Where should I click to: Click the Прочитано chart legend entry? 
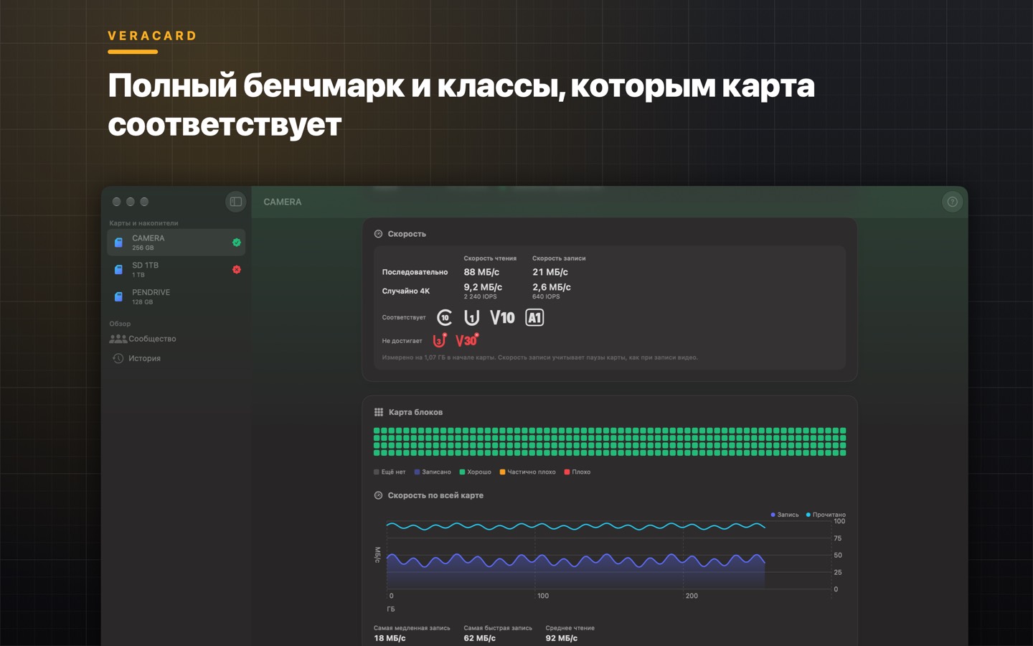click(826, 515)
